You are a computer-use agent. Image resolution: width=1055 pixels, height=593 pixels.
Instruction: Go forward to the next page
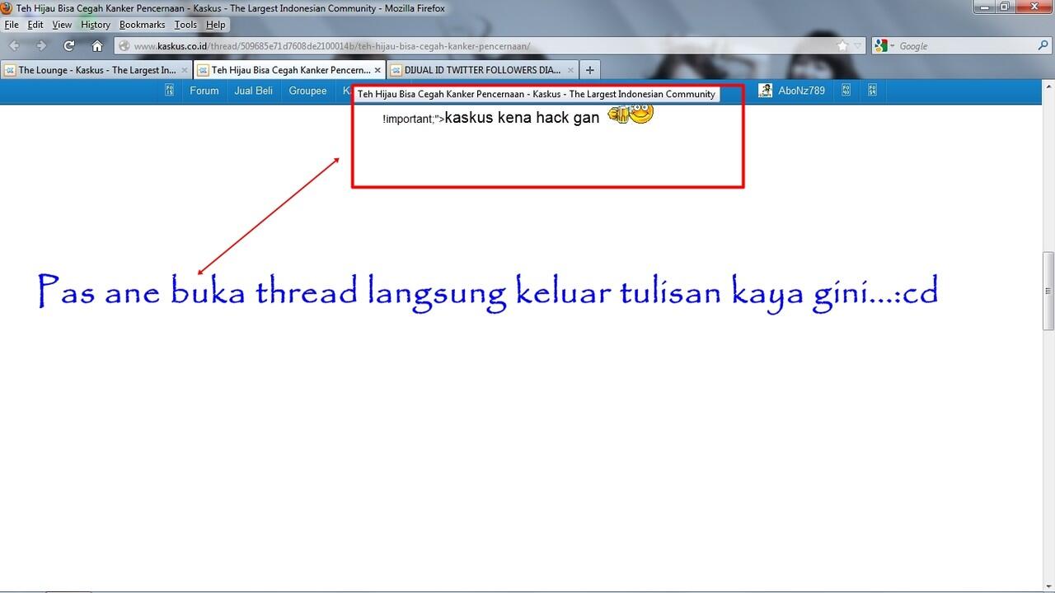tap(41, 46)
